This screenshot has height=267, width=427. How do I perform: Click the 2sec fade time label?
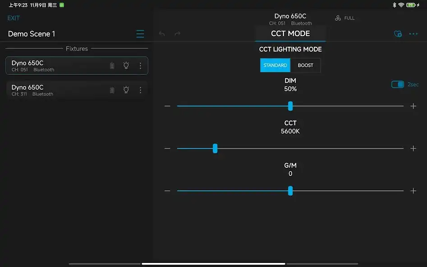point(413,84)
